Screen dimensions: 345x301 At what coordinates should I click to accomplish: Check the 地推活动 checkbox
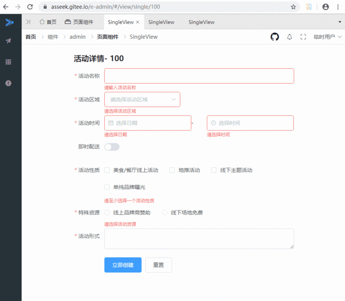(172, 170)
